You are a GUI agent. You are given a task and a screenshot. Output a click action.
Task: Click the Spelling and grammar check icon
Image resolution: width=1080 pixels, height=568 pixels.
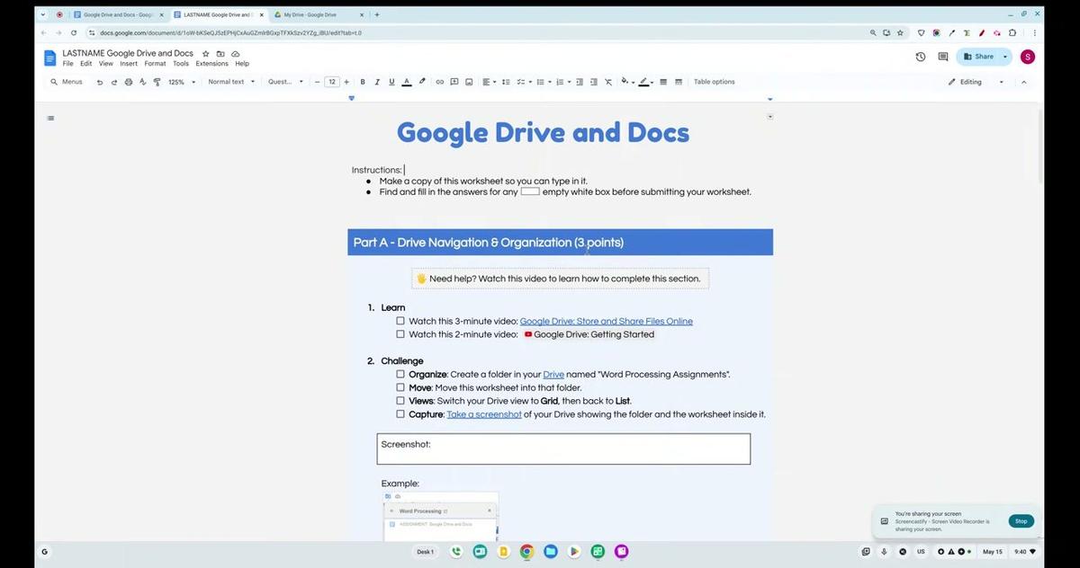(x=141, y=82)
